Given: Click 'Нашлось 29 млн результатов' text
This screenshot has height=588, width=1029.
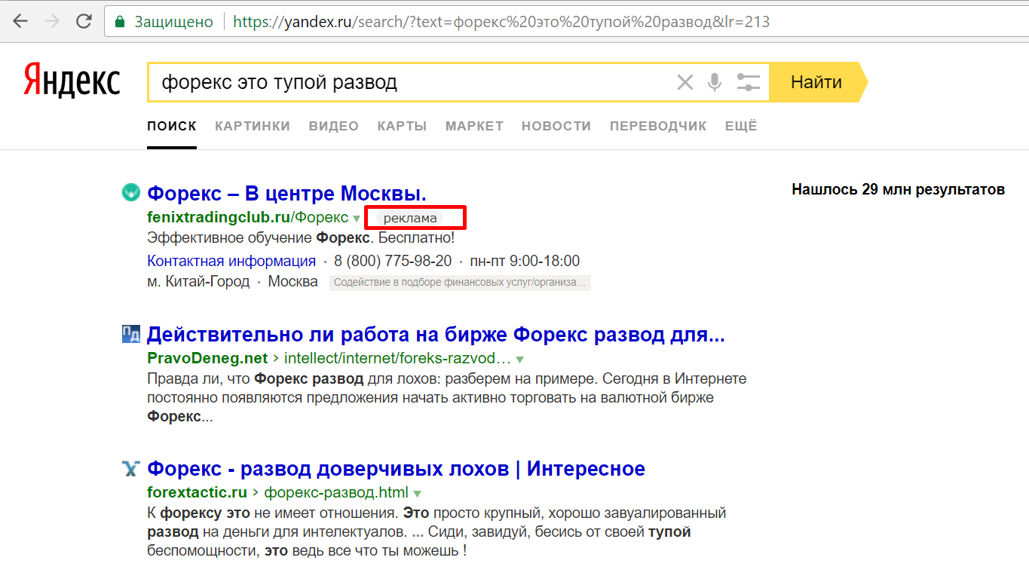Looking at the screenshot, I should click(x=899, y=190).
